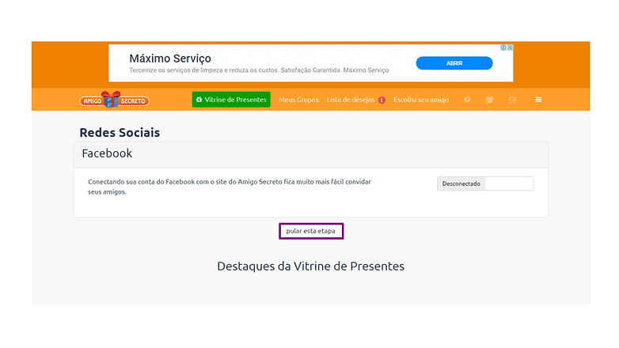Viewport: 619px width, 348px height.
Task: Open the messages envelope icon
Action: coord(512,100)
